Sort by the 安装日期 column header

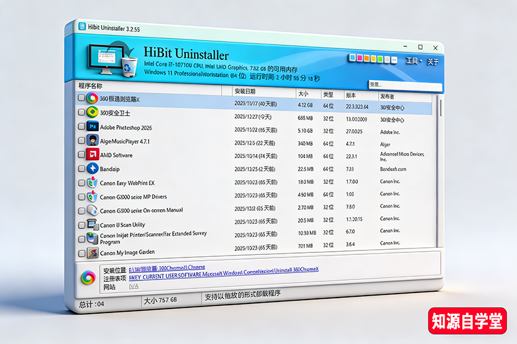(244, 91)
